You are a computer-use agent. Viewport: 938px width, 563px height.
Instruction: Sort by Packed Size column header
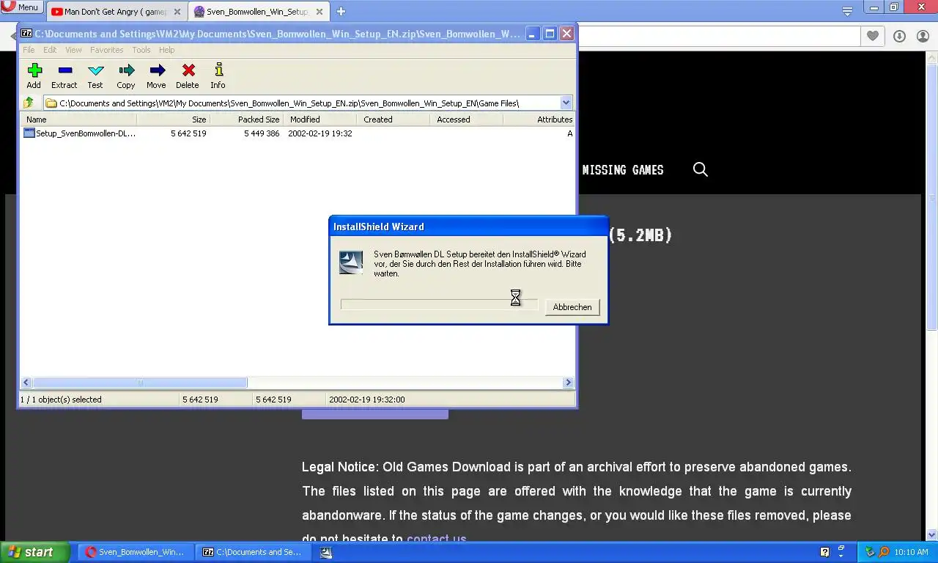tap(247, 119)
